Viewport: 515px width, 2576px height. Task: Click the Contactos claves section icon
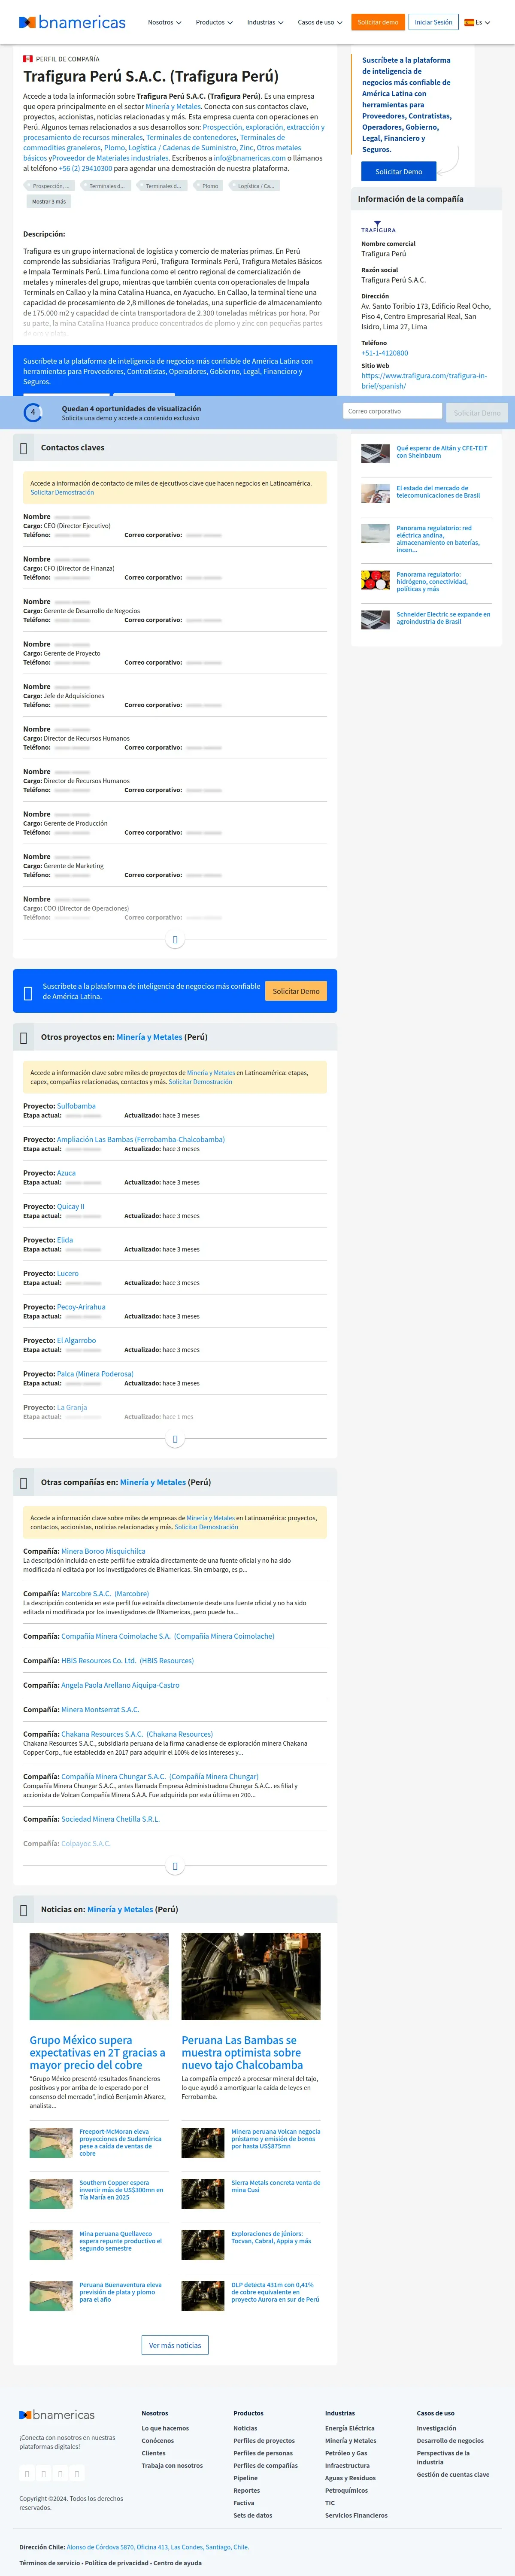click(x=24, y=448)
